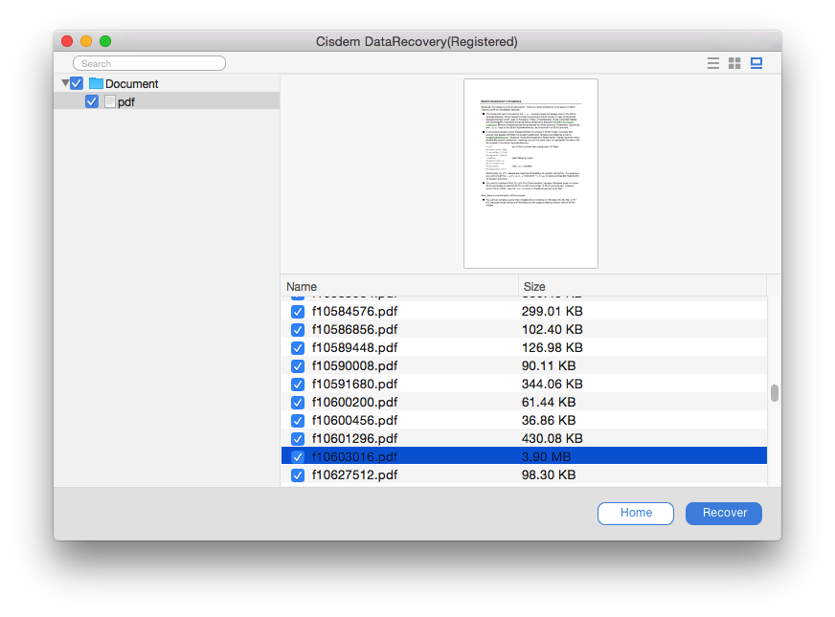Viewport: 835px width, 617px height.
Task: Select file name f10589448.pdf
Action: point(354,347)
